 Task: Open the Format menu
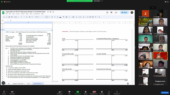22,14
